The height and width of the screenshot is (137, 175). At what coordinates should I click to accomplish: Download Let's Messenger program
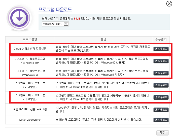tap(161, 120)
